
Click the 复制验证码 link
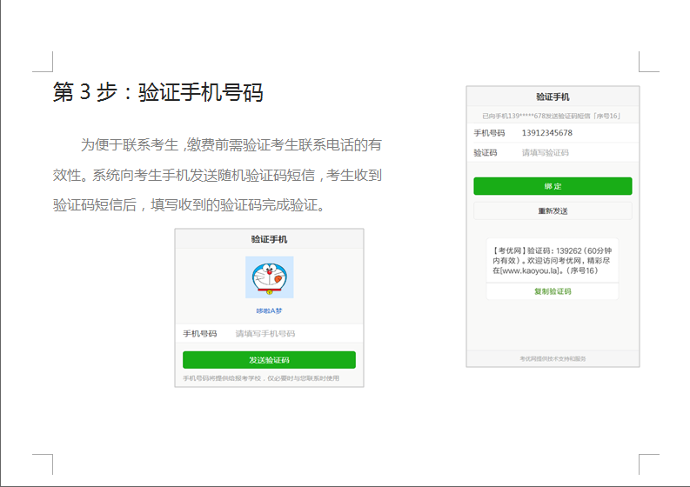tap(553, 291)
